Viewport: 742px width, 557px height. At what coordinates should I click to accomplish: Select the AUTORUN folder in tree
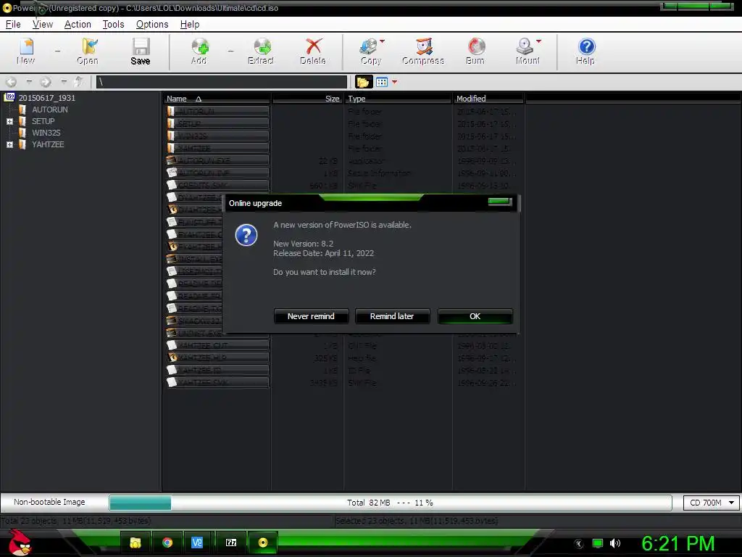[x=50, y=110]
